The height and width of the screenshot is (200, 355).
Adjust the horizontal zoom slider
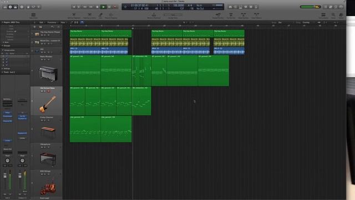click(x=336, y=22)
